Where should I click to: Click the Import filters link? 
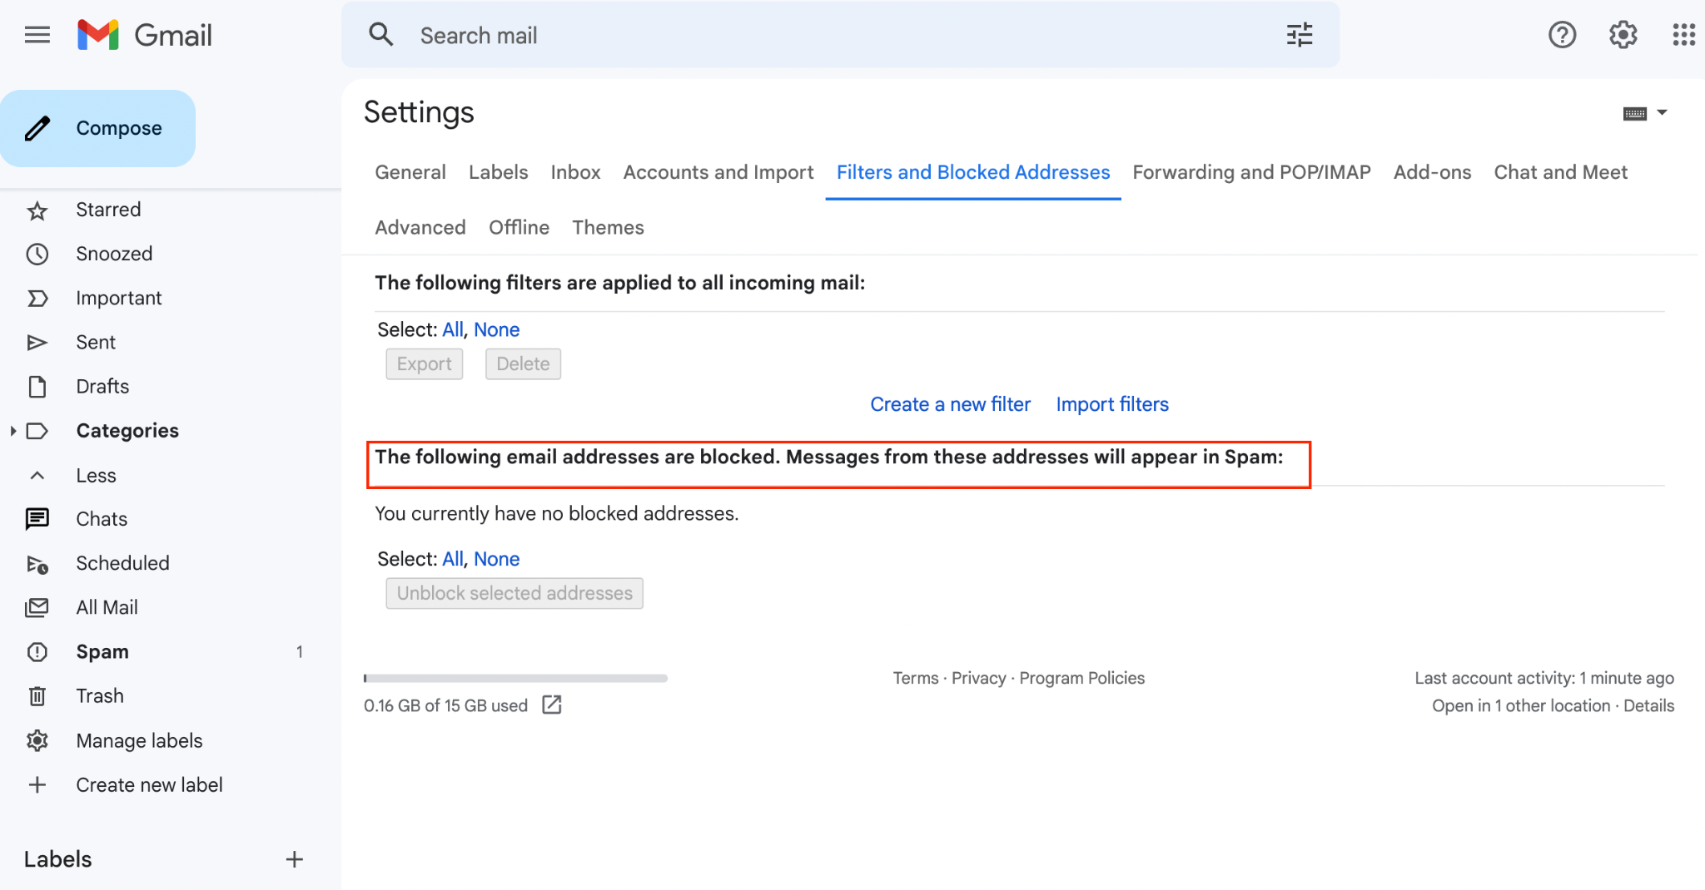pos(1112,404)
